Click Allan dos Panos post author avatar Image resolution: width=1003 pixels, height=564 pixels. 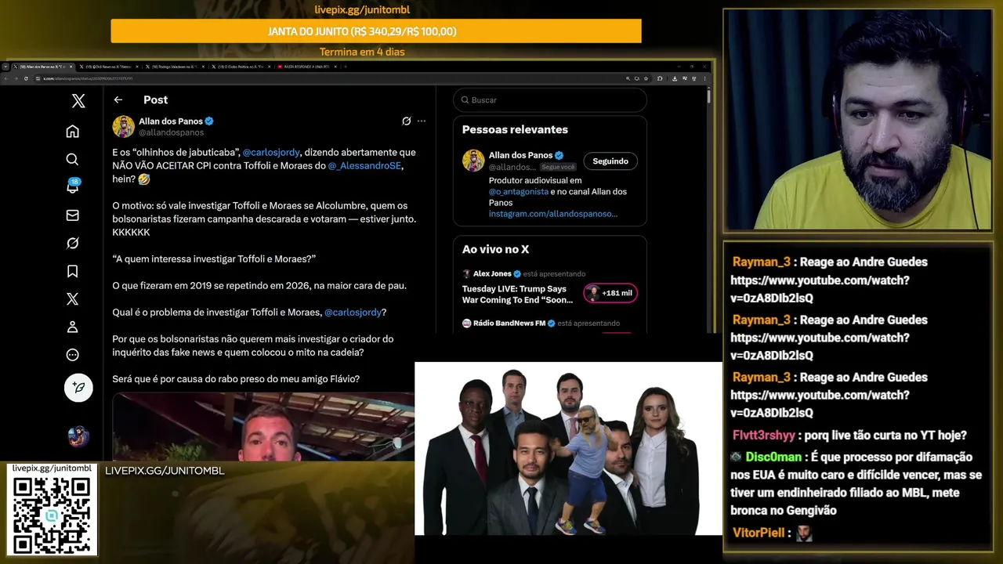[123, 126]
